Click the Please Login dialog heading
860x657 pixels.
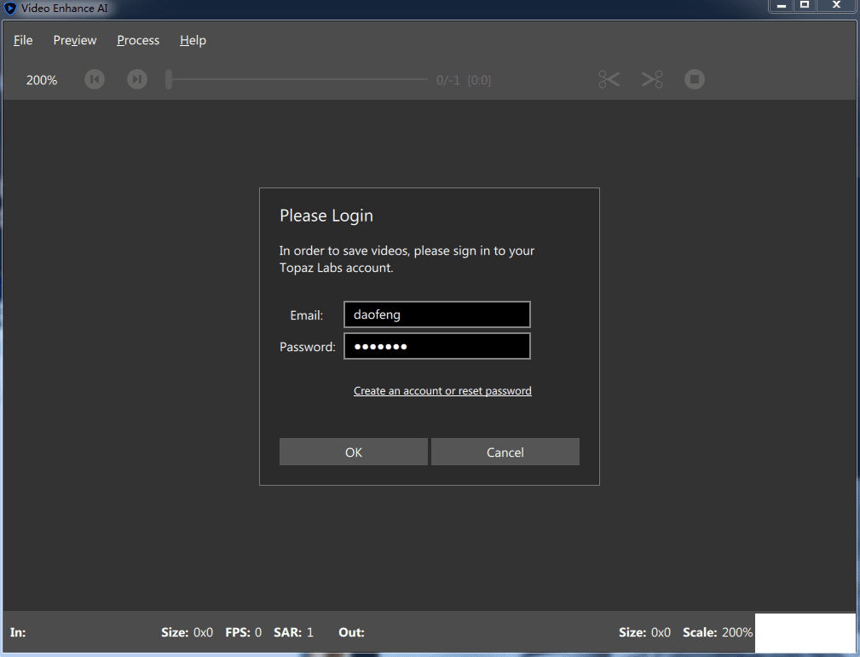click(x=326, y=216)
